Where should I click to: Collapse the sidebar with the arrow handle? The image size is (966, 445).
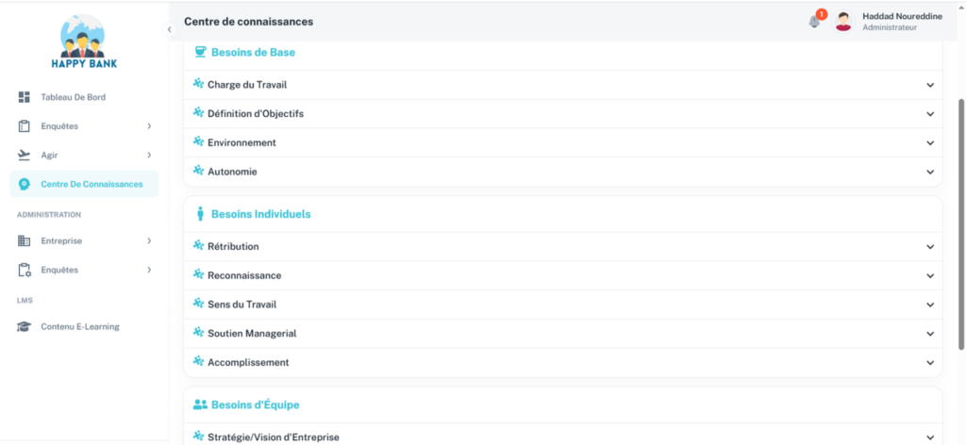(x=169, y=29)
